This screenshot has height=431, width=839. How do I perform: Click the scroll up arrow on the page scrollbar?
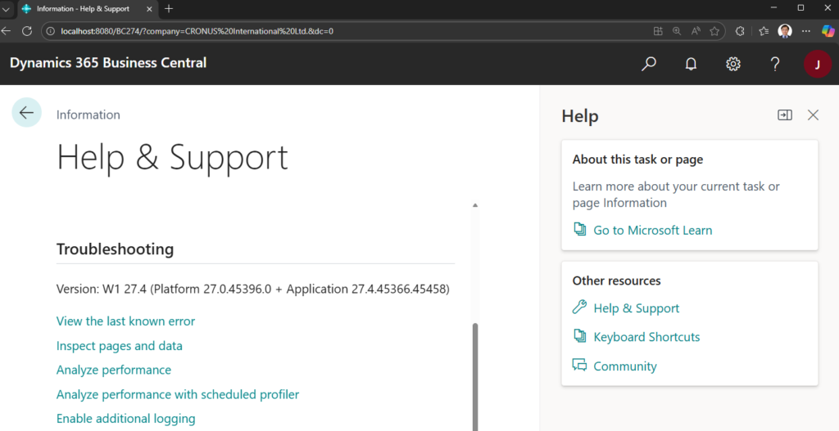click(475, 205)
